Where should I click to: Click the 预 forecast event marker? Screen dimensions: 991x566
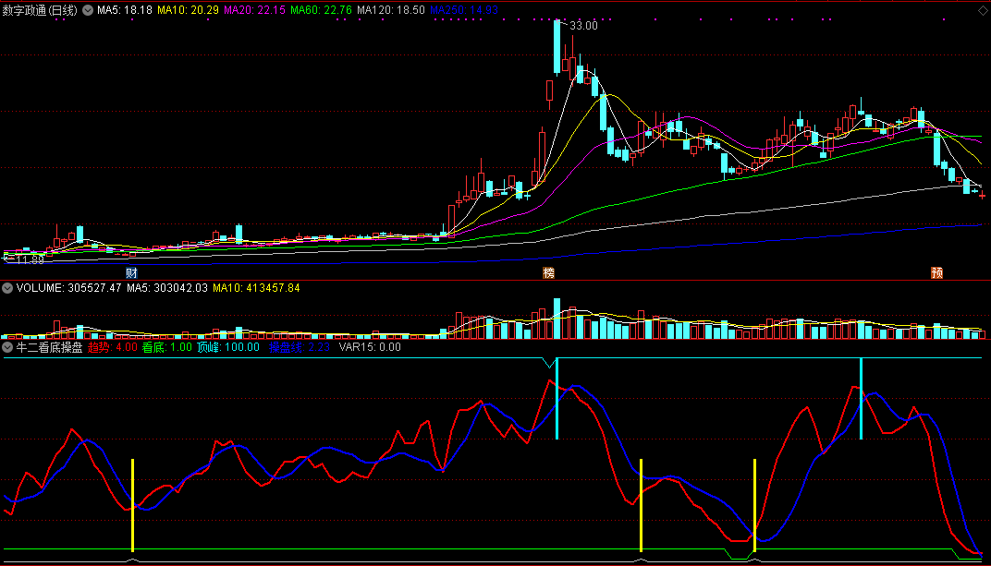point(936,272)
